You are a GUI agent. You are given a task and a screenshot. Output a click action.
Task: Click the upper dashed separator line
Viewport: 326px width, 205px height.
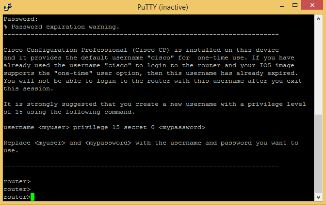pos(141,34)
